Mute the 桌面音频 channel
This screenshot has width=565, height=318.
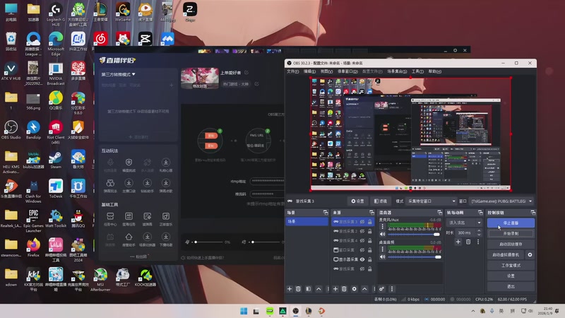382,257
